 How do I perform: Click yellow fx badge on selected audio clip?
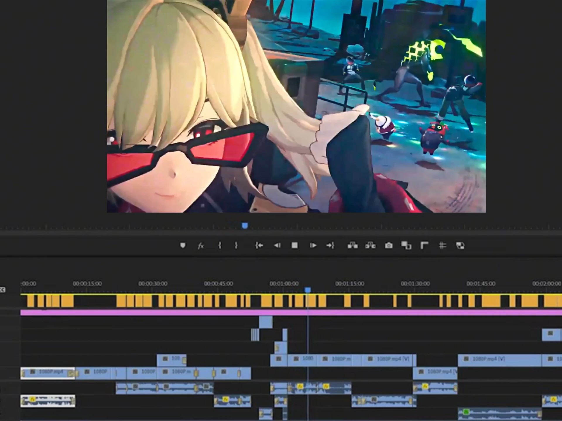[32, 399]
